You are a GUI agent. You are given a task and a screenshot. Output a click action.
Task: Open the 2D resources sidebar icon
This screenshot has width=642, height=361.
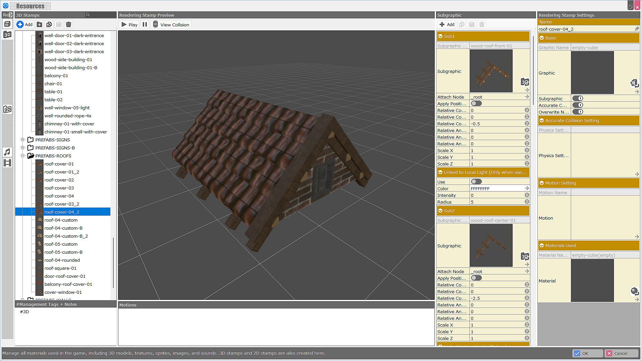tap(7, 109)
